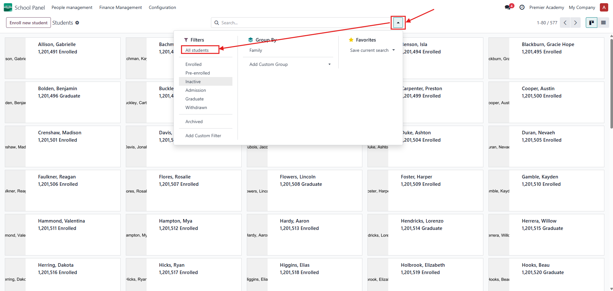
Task: Click the red user avatar icon
Action: click(604, 7)
